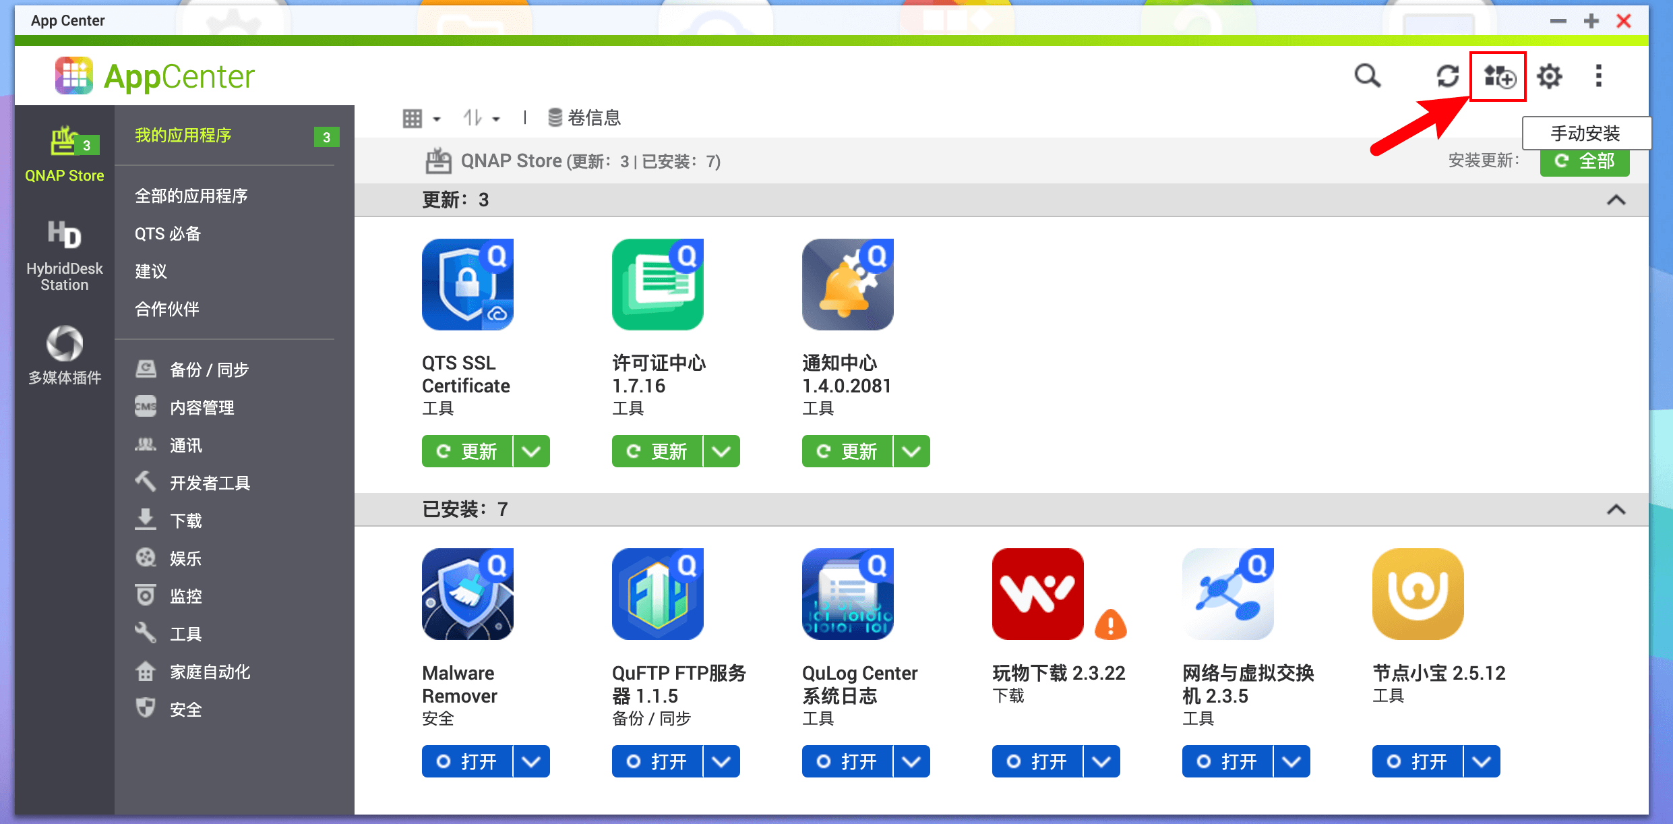
Task: Click the search magnifier icon
Action: pos(1367,76)
